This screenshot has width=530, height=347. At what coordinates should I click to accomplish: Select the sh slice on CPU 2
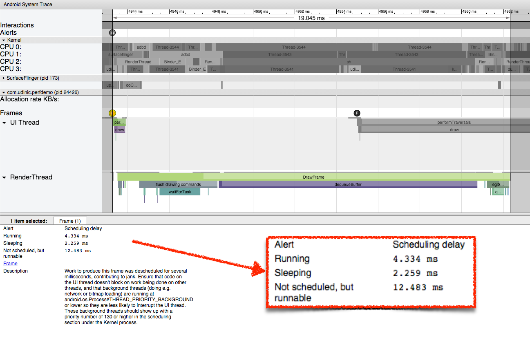pyautogui.click(x=349, y=62)
